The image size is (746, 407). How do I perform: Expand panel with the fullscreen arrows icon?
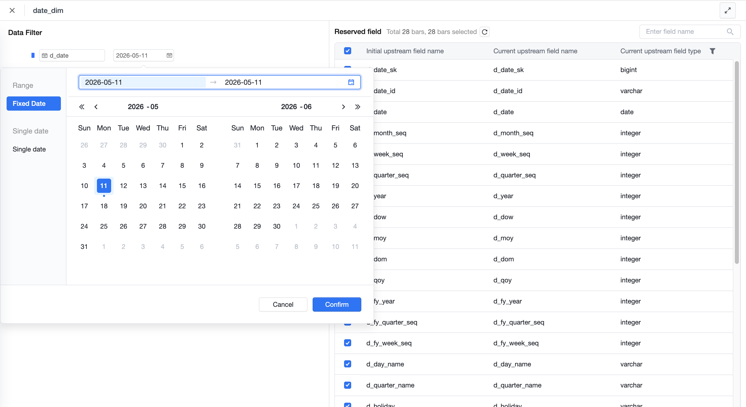pyautogui.click(x=727, y=11)
